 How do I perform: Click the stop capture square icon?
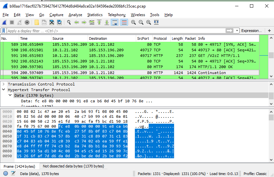(x=12, y=22)
